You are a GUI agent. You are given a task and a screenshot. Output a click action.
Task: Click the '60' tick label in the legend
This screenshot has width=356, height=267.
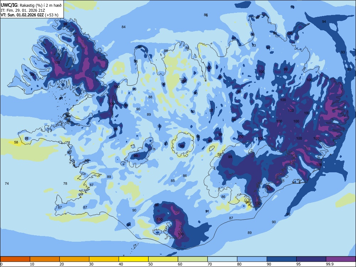tap(180, 264)
